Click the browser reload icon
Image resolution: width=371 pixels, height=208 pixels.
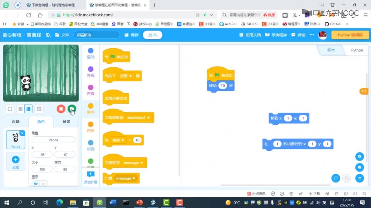29,15
